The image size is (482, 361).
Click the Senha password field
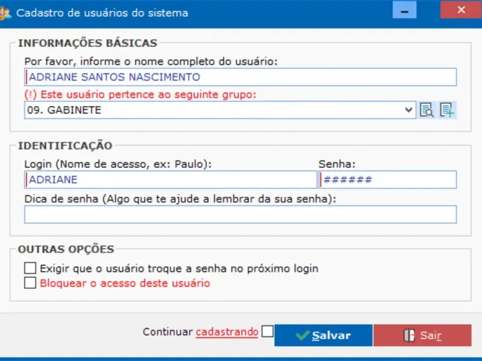[387, 179]
